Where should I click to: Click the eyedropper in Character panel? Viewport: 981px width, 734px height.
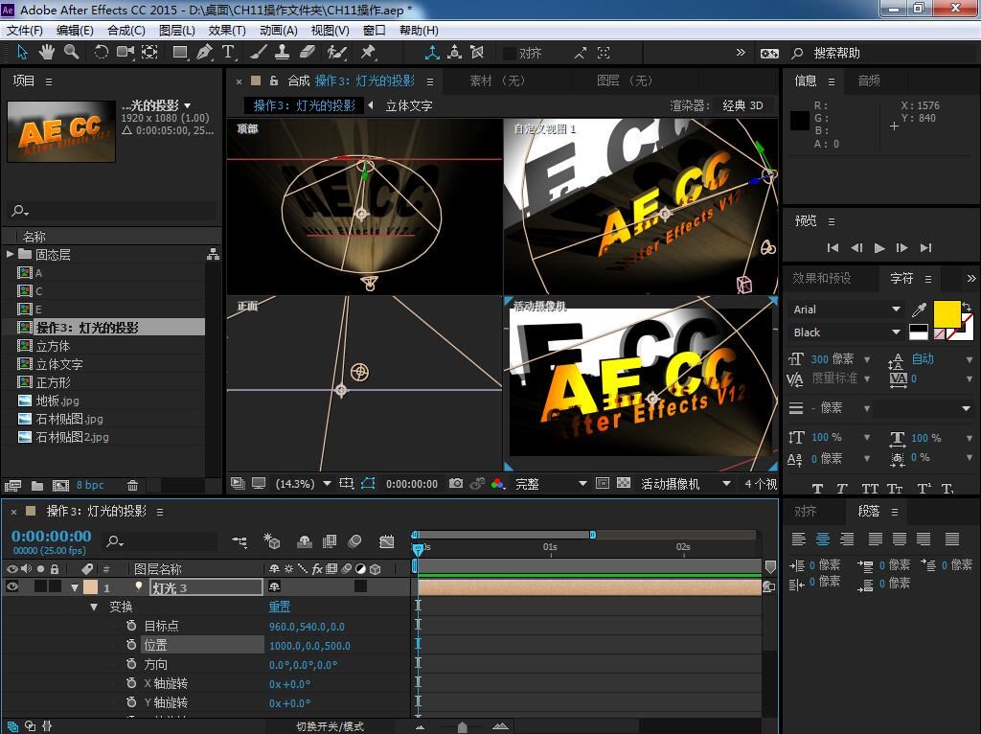click(x=919, y=310)
